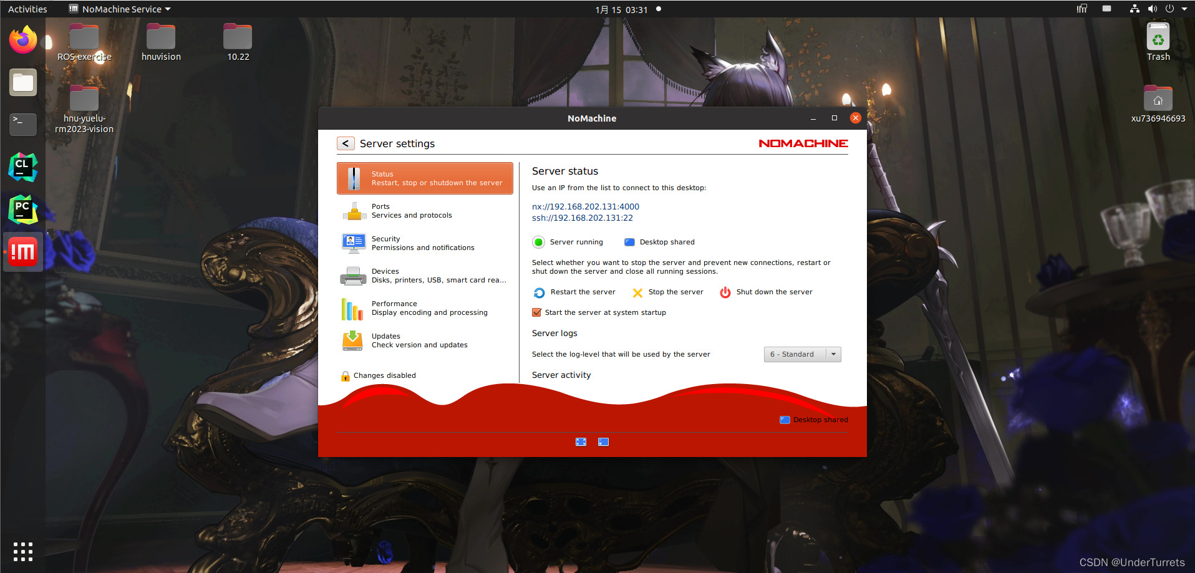Click Shut down the server text
The width and height of the screenshot is (1195, 573).
tap(774, 292)
